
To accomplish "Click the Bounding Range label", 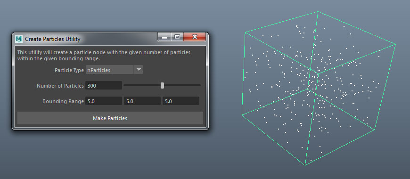I will [x=63, y=101].
